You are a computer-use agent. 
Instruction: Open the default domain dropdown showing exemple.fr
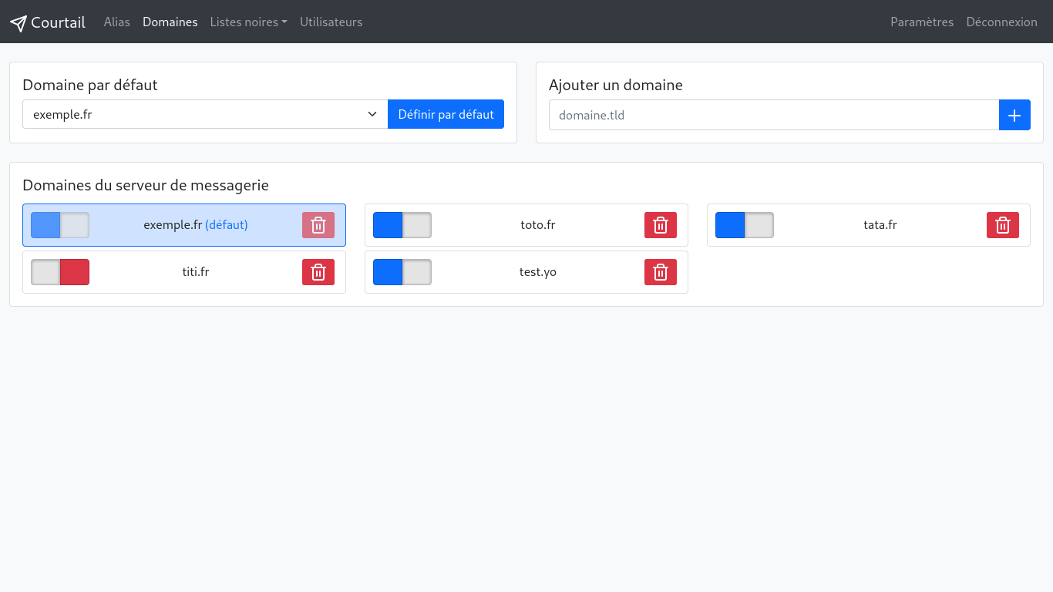(205, 114)
